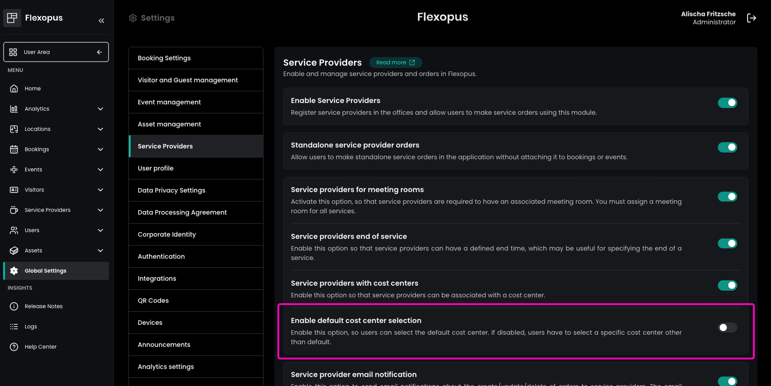Click the logout icon beside Administrator
The image size is (771, 386).
(751, 18)
